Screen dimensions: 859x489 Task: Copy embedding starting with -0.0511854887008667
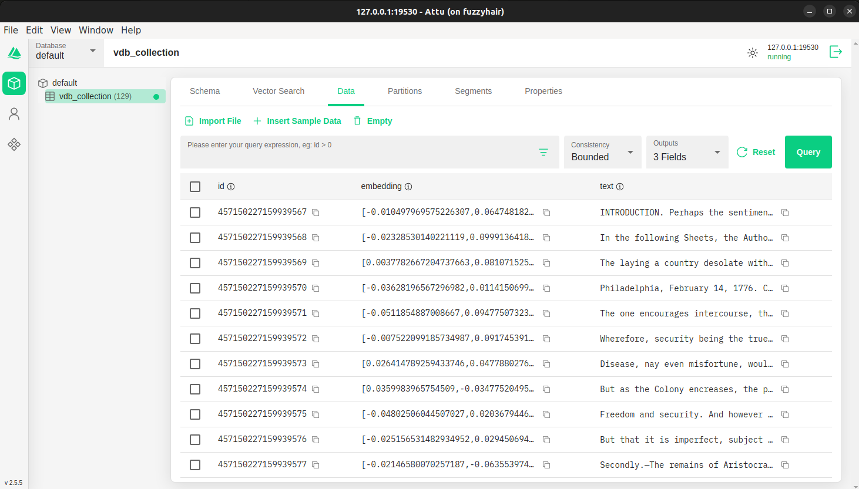546,313
